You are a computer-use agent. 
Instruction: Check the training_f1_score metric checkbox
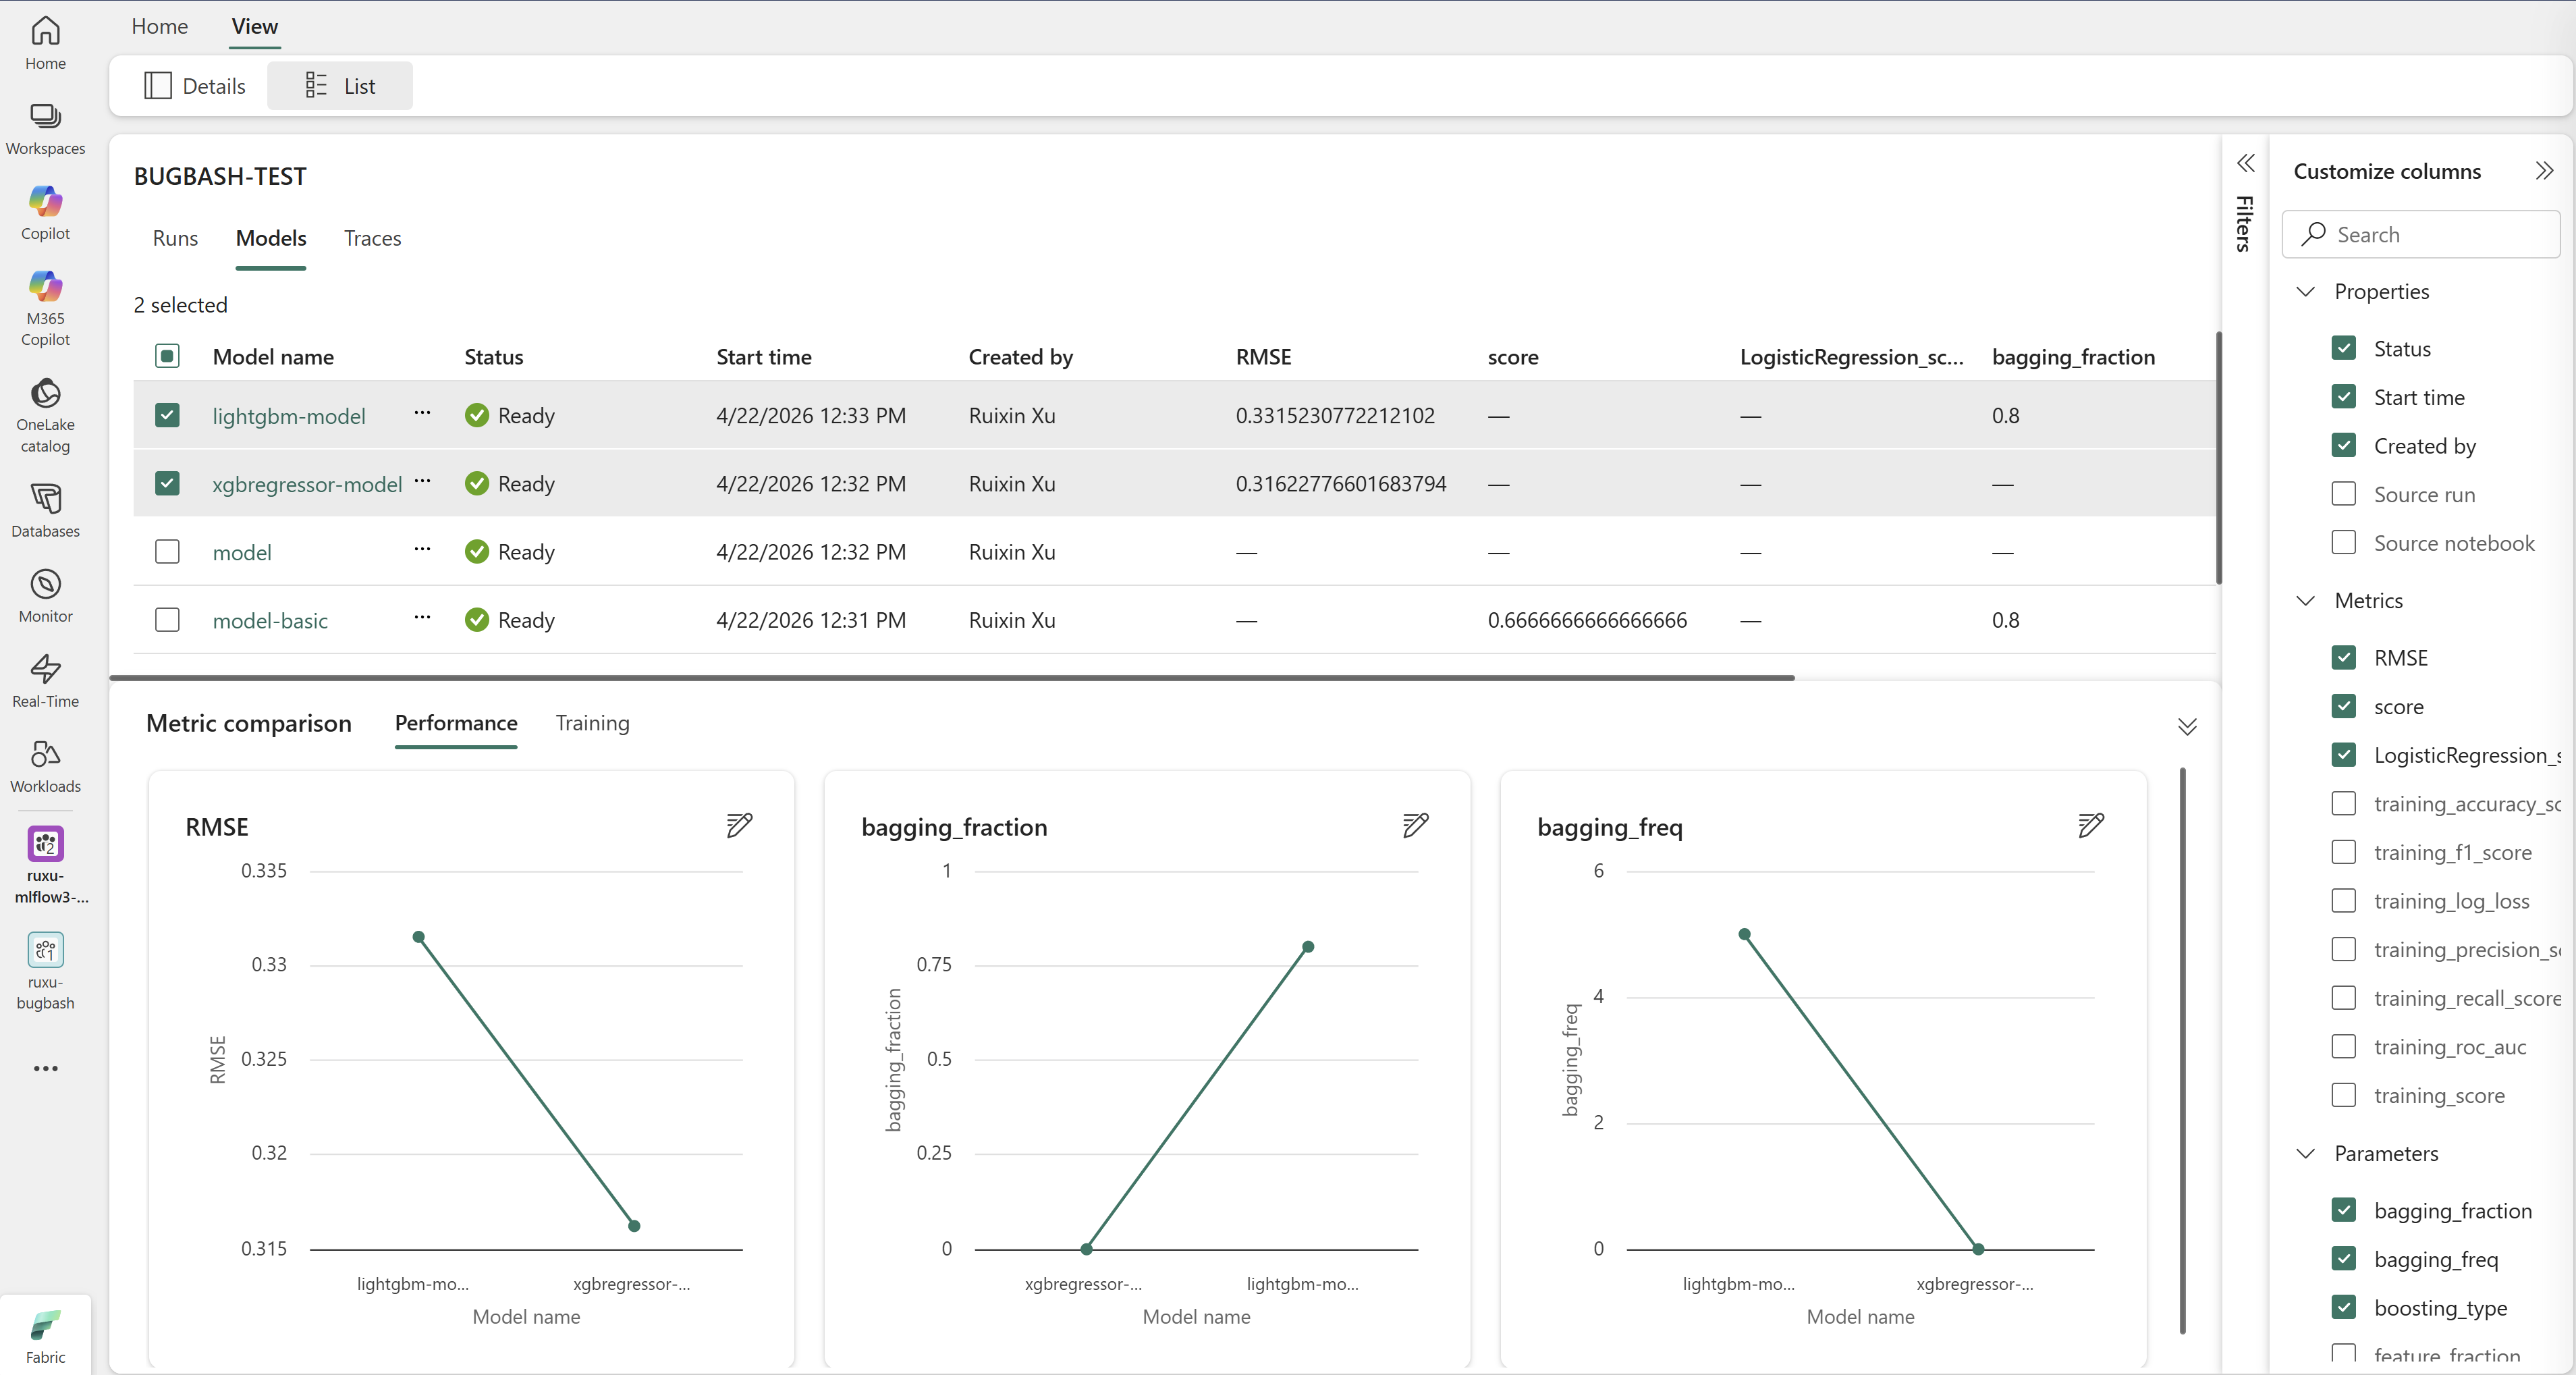click(2343, 852)
